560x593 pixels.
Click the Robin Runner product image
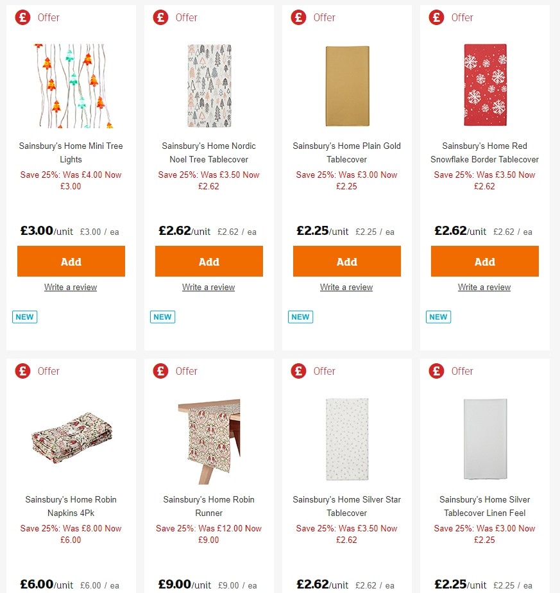(x=208, y=439)
